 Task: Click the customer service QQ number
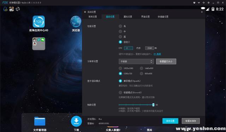point(104,124)
